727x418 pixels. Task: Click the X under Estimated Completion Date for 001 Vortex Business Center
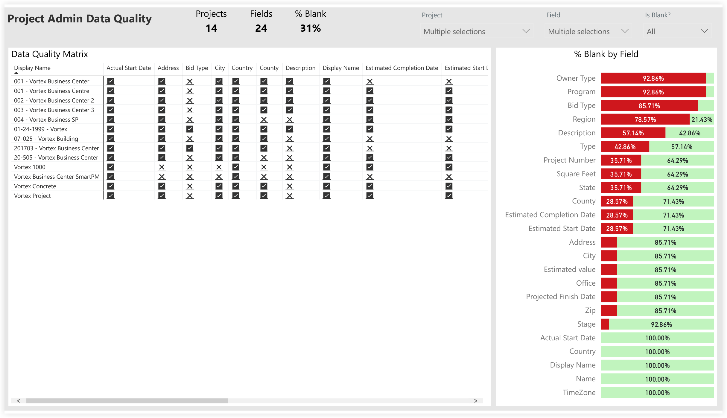click(x=370, y=81)
